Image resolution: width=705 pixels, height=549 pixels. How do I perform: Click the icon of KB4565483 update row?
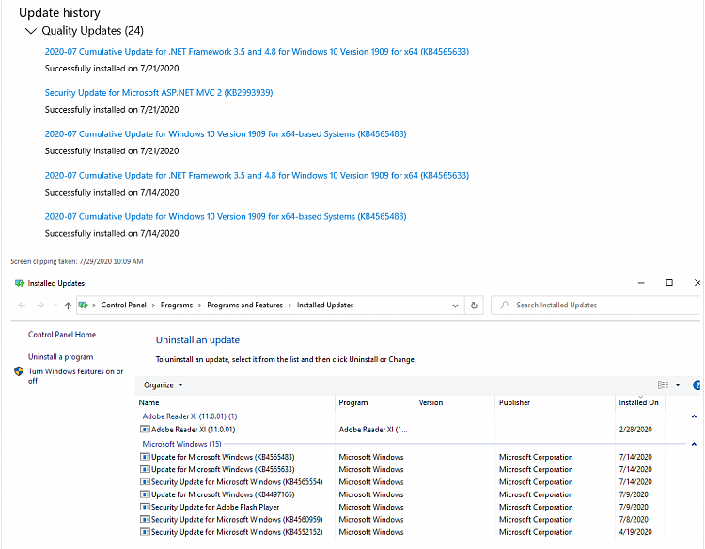click(145, 457)
